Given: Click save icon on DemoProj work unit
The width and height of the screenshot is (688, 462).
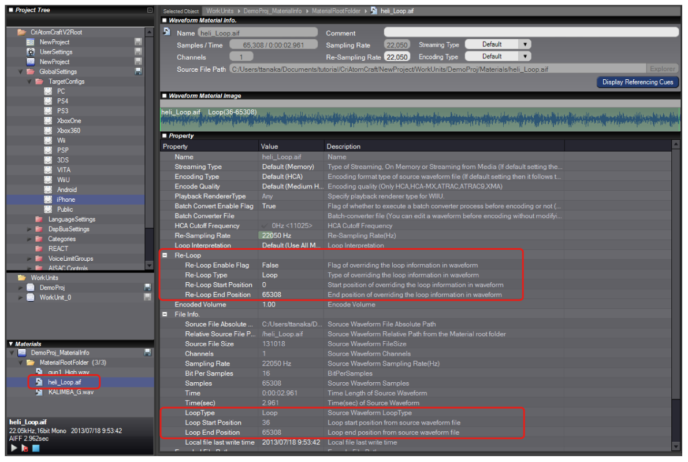Looking at the screenshot, I should pos(147,287).
